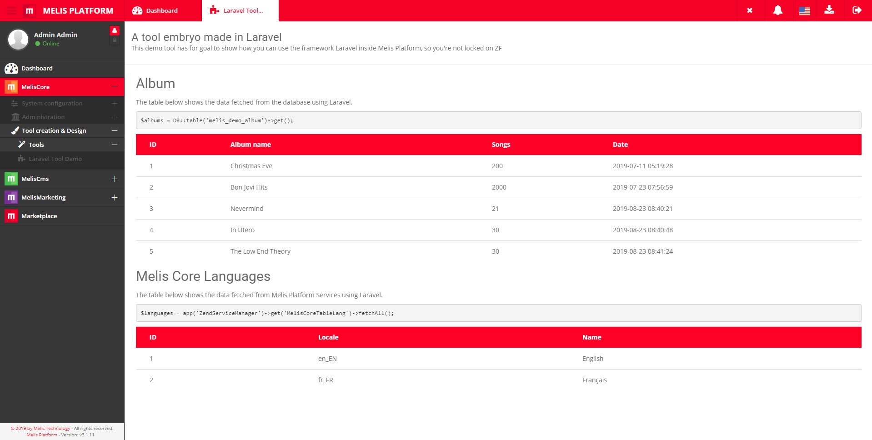The image size is (872, 440).
Task: Click the red user profile icon
Action: click(x=115, y=30)
